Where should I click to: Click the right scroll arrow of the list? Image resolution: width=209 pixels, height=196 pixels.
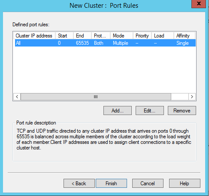tap(192, 96)
